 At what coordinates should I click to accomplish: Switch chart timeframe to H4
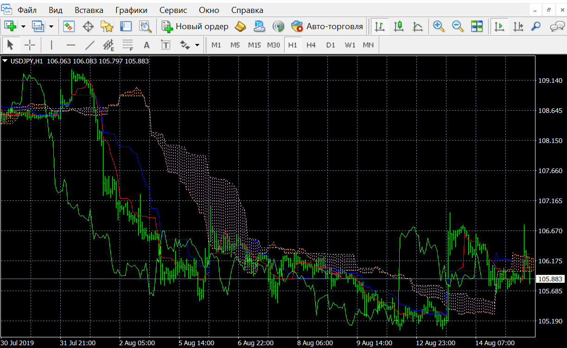tap(311, 45)
